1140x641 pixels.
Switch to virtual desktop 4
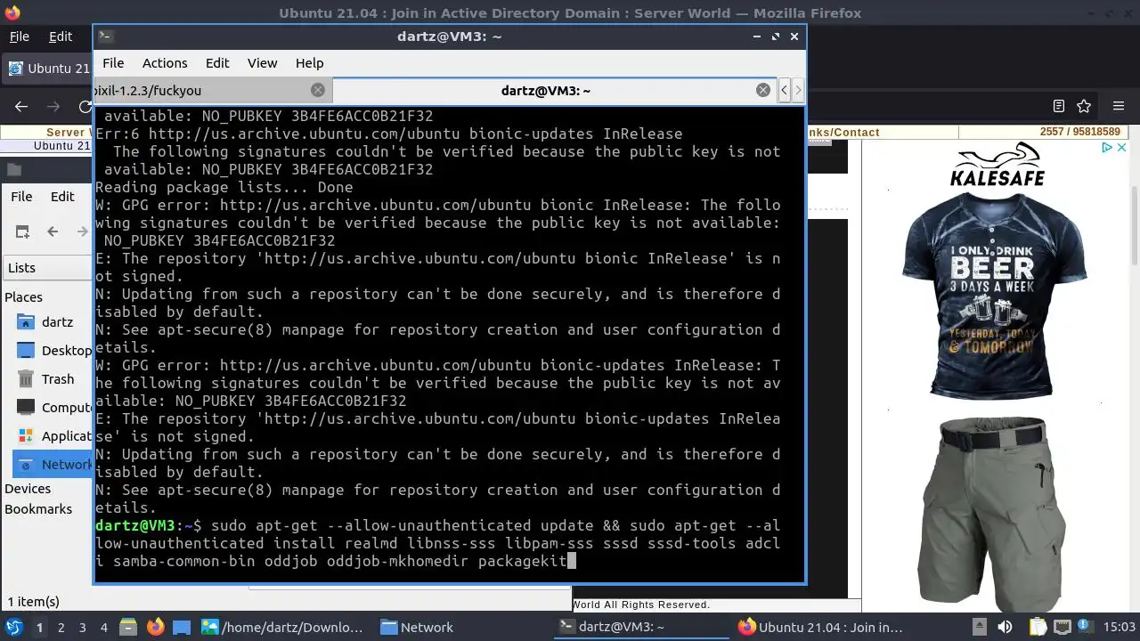(x=103, y=628)
